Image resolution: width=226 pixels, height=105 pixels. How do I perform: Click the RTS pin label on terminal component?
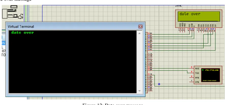pyautogui.click(x=197, y=77)
